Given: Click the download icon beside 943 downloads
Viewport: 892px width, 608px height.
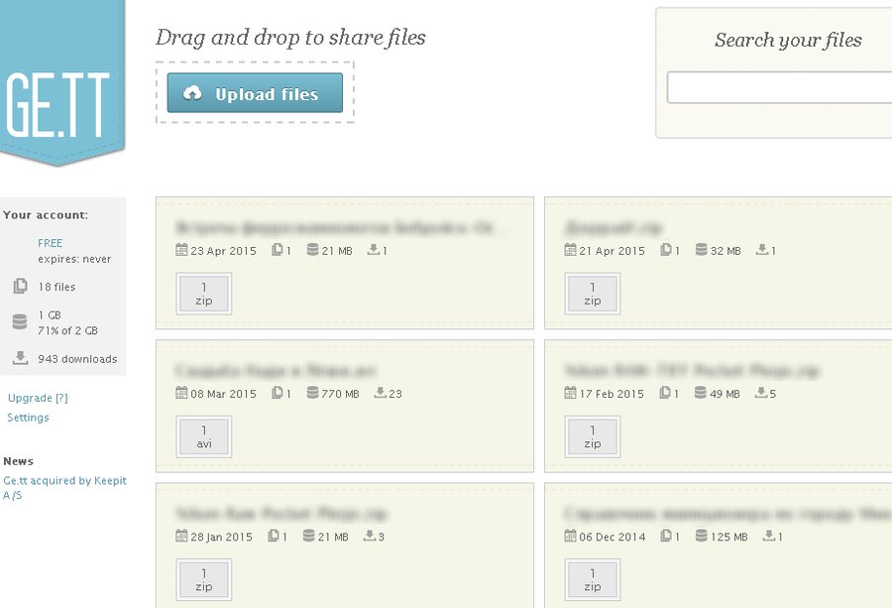Looking at the screenshot, I should coord(21,358).
